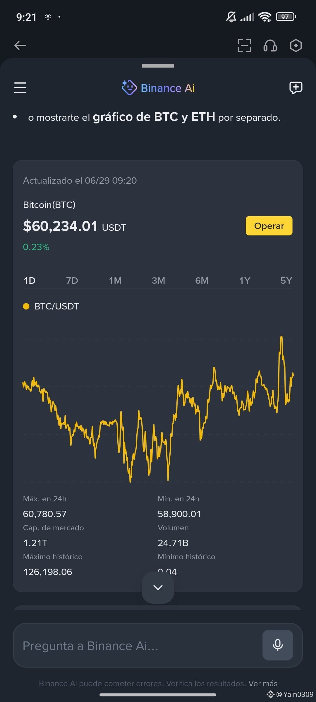This screenshot has width=316, height=702.
Task: Tap the sheet drag handle bar
Action: point(158,66)
